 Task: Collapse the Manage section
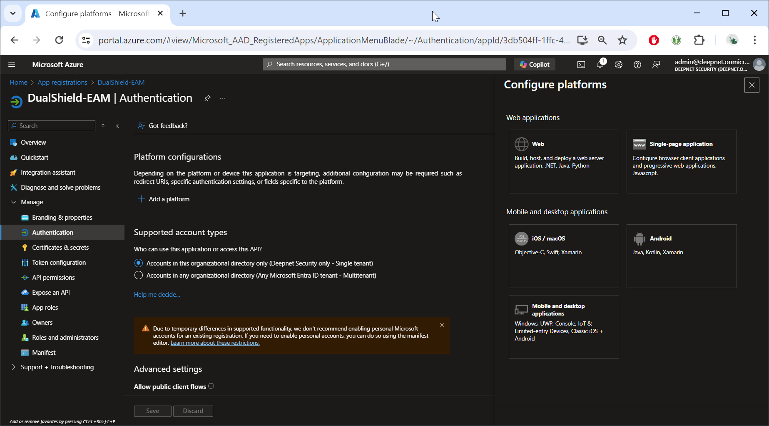[x=13, y=202]
